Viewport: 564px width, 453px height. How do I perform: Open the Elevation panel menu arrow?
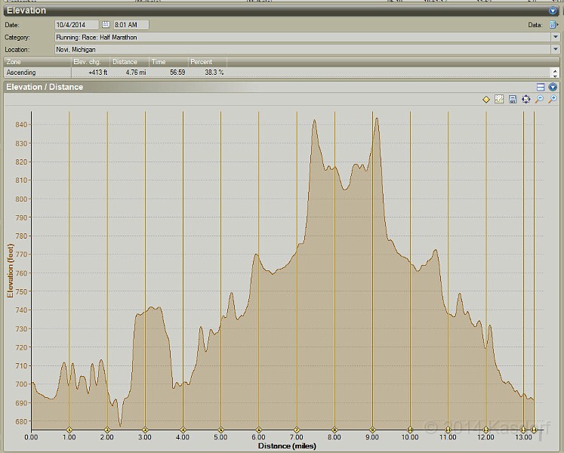coord(553,11)
